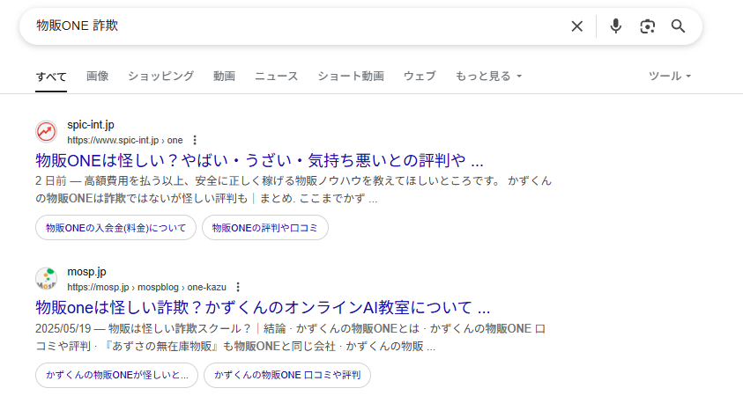The image size is (743, 403).
Task: Open image search with the camera lens icon
Action: coord(647,26)
